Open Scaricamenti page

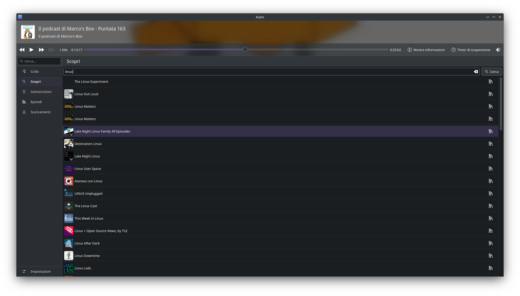pyautogui.click(x=39, y=112)
